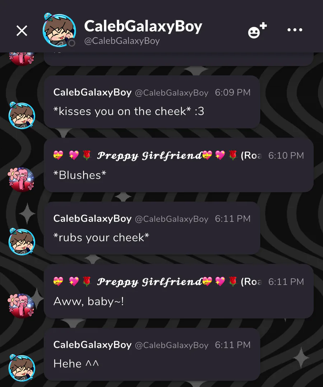Open the three-dot more options menu
Screen dimensions: 323x387
click(x=295, y=30)
